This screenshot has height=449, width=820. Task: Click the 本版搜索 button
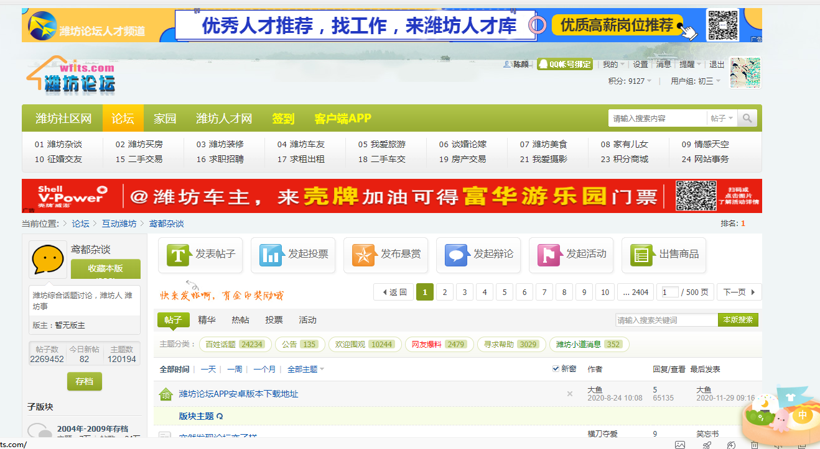click(738, 320)
